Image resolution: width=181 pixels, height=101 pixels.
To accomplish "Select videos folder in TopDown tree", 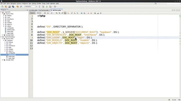I will tap(9, 26).
